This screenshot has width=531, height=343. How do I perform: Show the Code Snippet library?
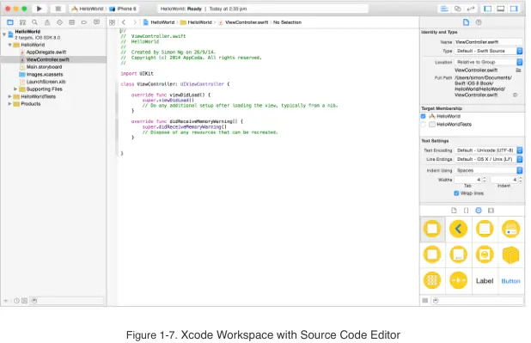(x=466, y=211)
